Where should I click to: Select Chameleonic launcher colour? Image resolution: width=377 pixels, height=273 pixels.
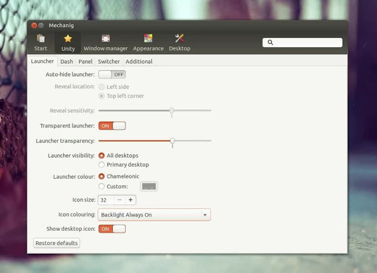101,176
